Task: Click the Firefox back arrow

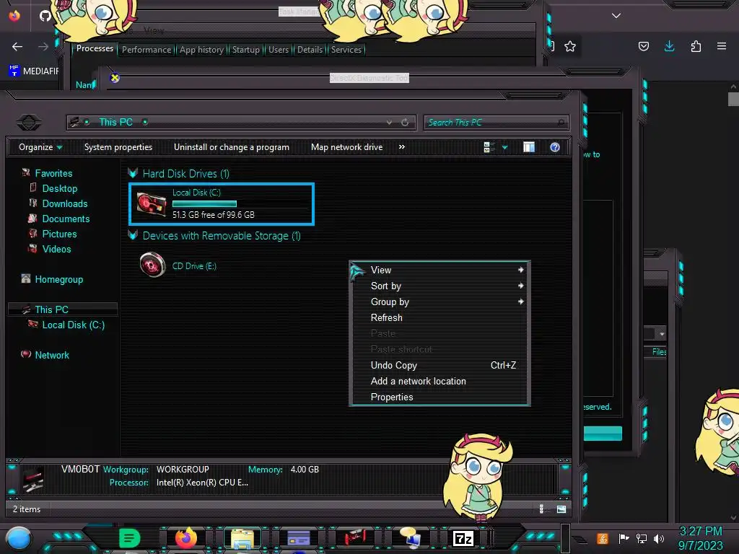Action: click(17, 47)
